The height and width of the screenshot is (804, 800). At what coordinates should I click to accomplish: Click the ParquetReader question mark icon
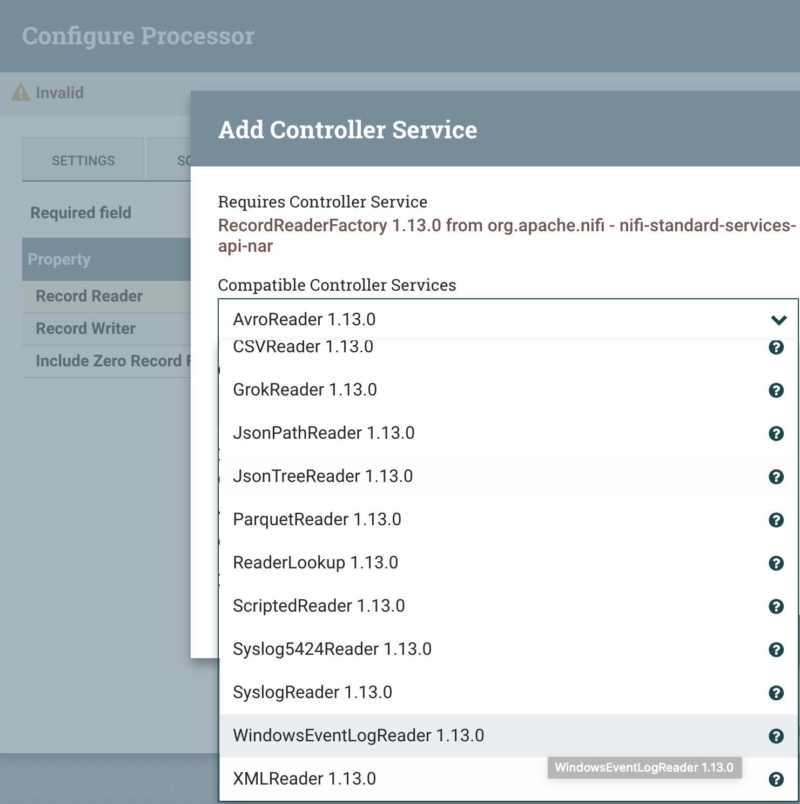(x=776, y=520)
